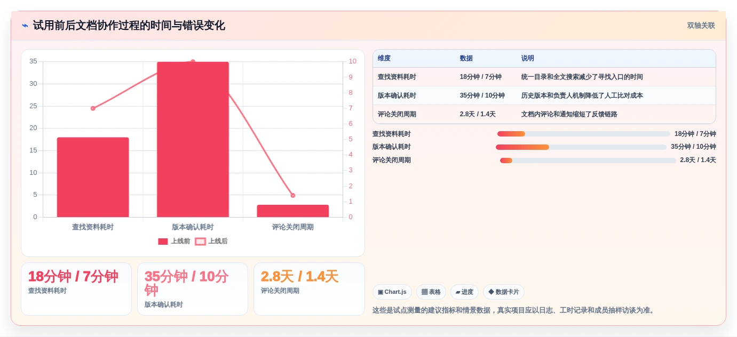Click the x-axis label 版本确认耗时
Viewport: 737px width, 337px height.
(193, 227)
